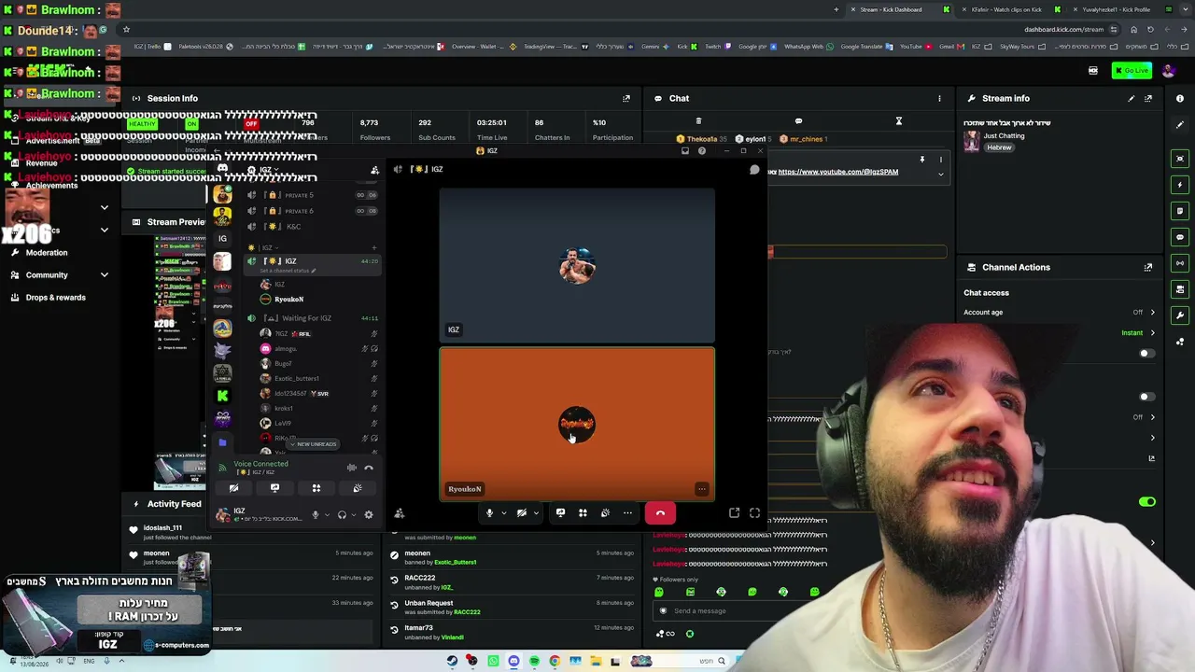
Task: Expand the pinned chat message chevron
Action: 940,175
